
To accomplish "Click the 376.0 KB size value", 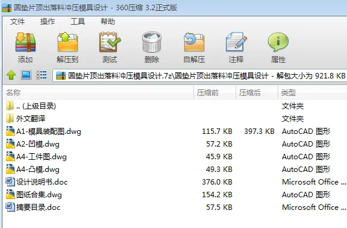I will point(217,182).
